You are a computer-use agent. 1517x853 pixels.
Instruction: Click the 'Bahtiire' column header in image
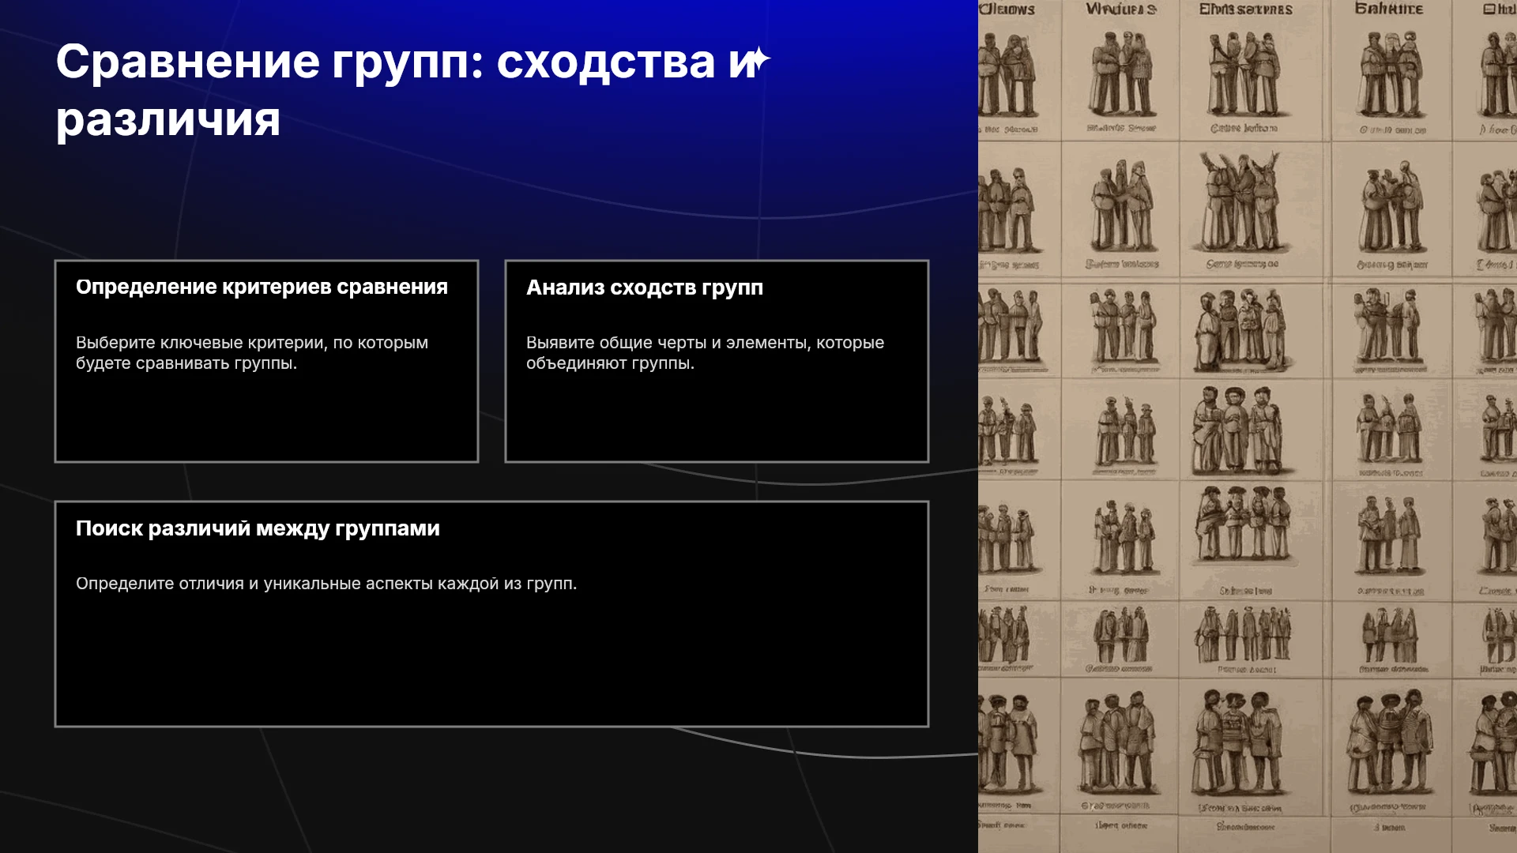tap(1389, 9)
